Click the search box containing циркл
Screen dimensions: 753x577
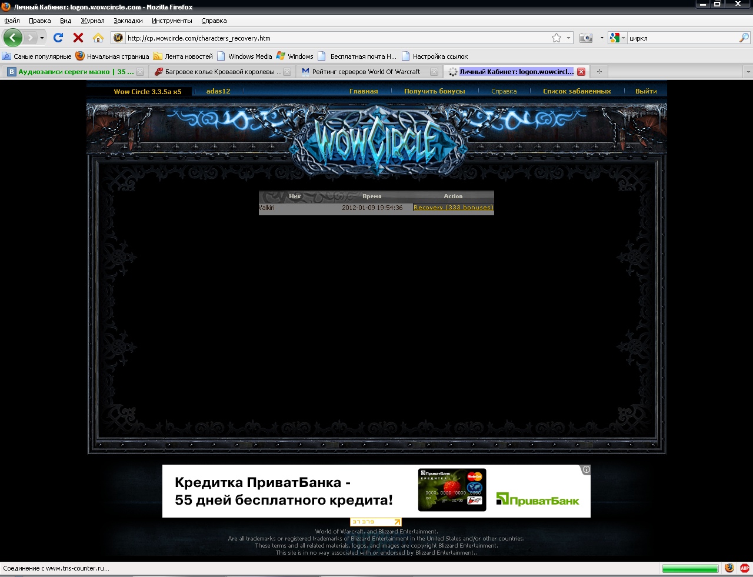682,38
